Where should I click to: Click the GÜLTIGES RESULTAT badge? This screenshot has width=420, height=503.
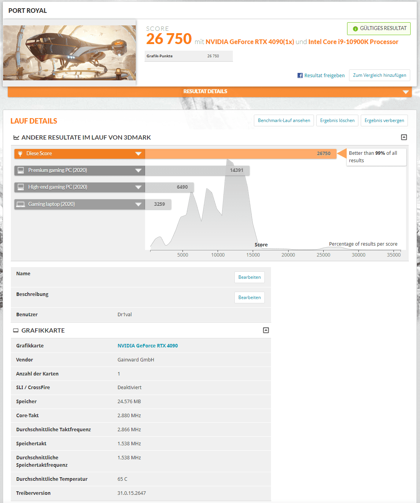tap(379, 28)
